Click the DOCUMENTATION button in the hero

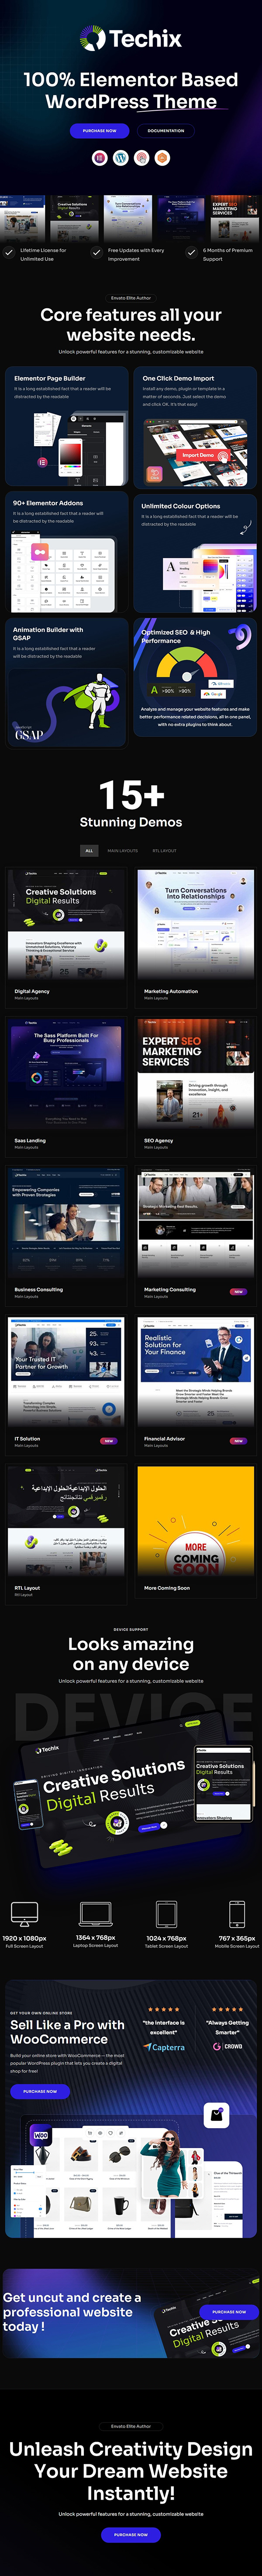pyautogui.click(x=166, y=131)
